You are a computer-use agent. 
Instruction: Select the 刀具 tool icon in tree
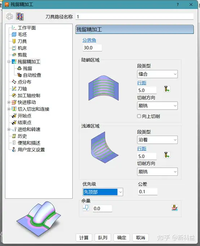(x=14, y=41)
